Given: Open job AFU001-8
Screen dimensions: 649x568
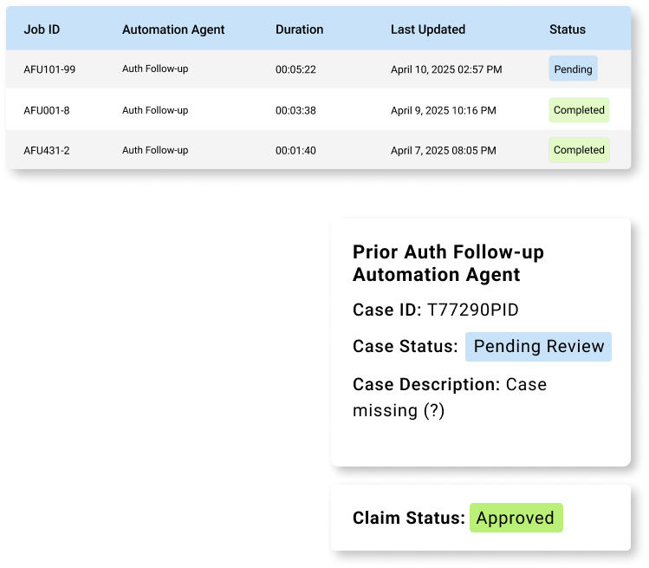Looking at the screenshot, I should [47, 111].
